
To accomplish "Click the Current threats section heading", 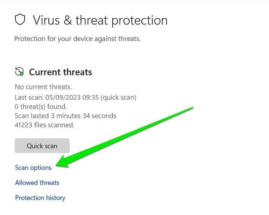I will [x=61, y=72].
